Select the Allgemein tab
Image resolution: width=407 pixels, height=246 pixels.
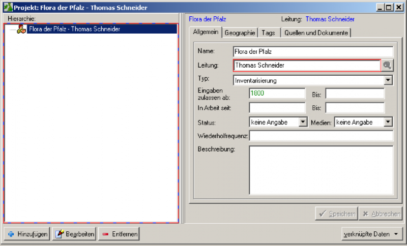[206, 32]
